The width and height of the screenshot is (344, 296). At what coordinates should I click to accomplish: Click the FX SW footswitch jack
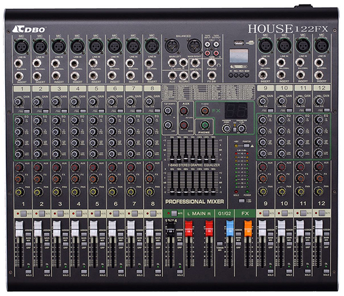coord(212,76)
